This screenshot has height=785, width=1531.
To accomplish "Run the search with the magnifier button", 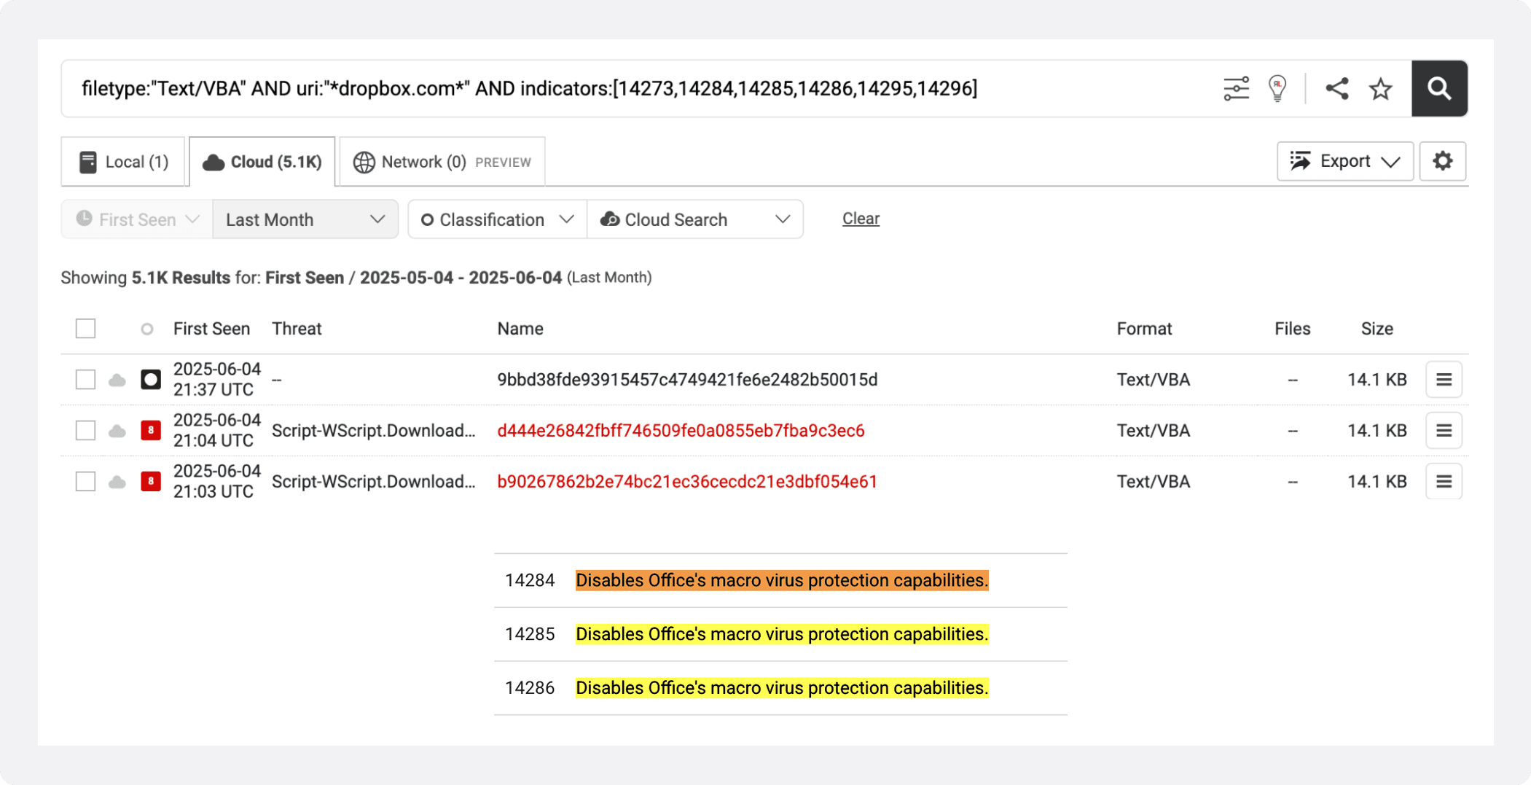I will coord(1439,88).
